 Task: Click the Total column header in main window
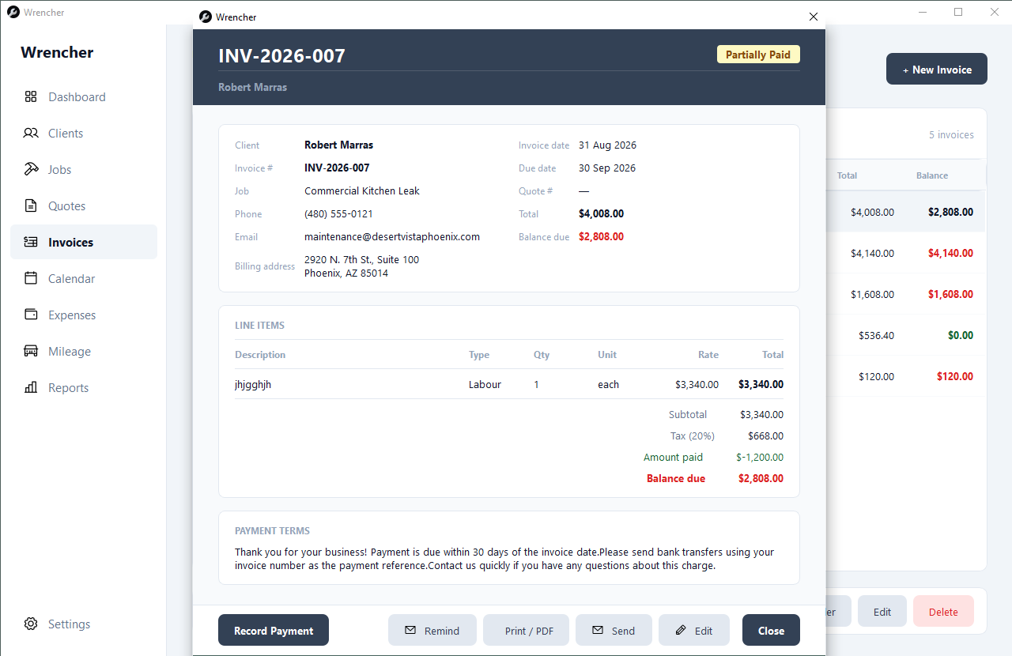coord(847,175)
